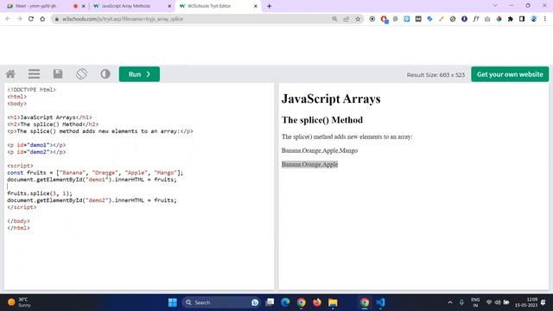This screenshot has height=311, width=553.
Task: Open the browser home page
Action: (x=42, y=19)
